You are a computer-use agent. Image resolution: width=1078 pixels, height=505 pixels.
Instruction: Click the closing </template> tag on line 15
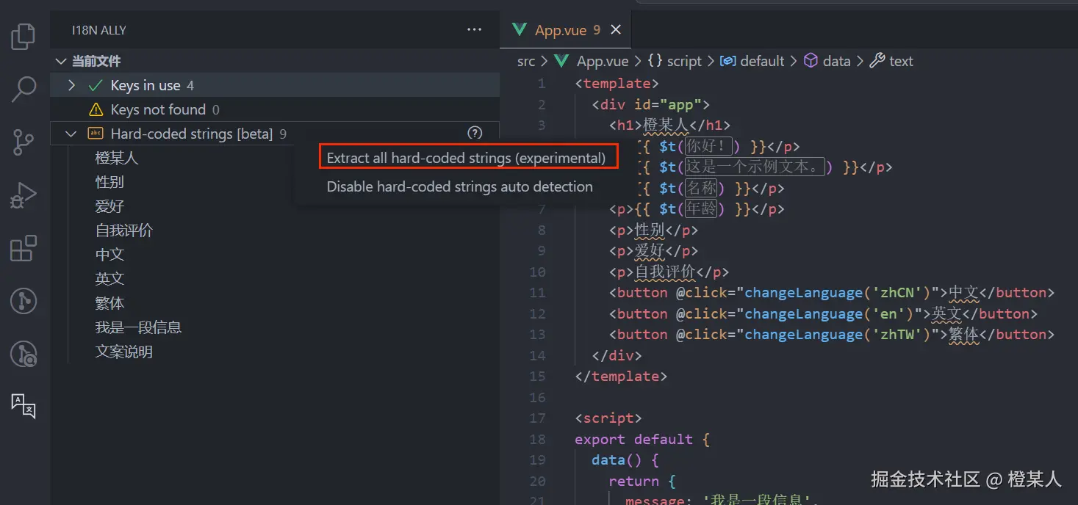[621, 377]
